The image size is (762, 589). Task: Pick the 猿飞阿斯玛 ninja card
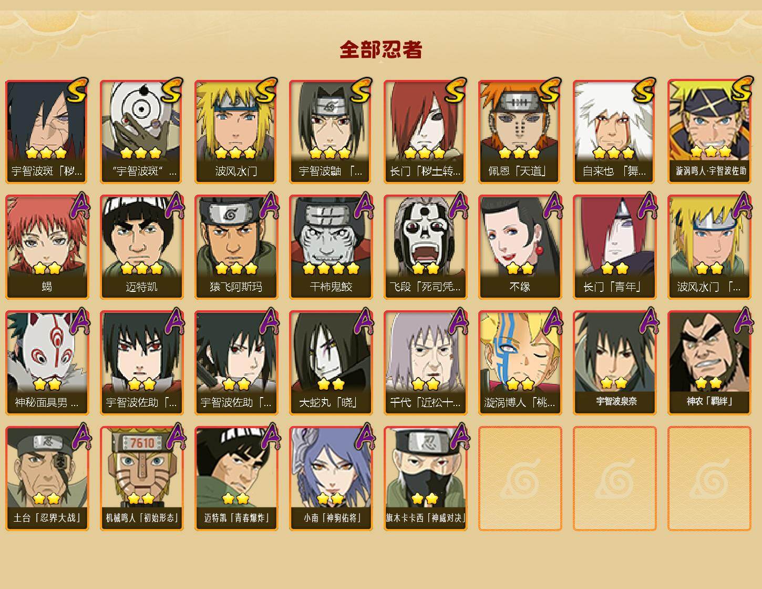coord(236,247)
